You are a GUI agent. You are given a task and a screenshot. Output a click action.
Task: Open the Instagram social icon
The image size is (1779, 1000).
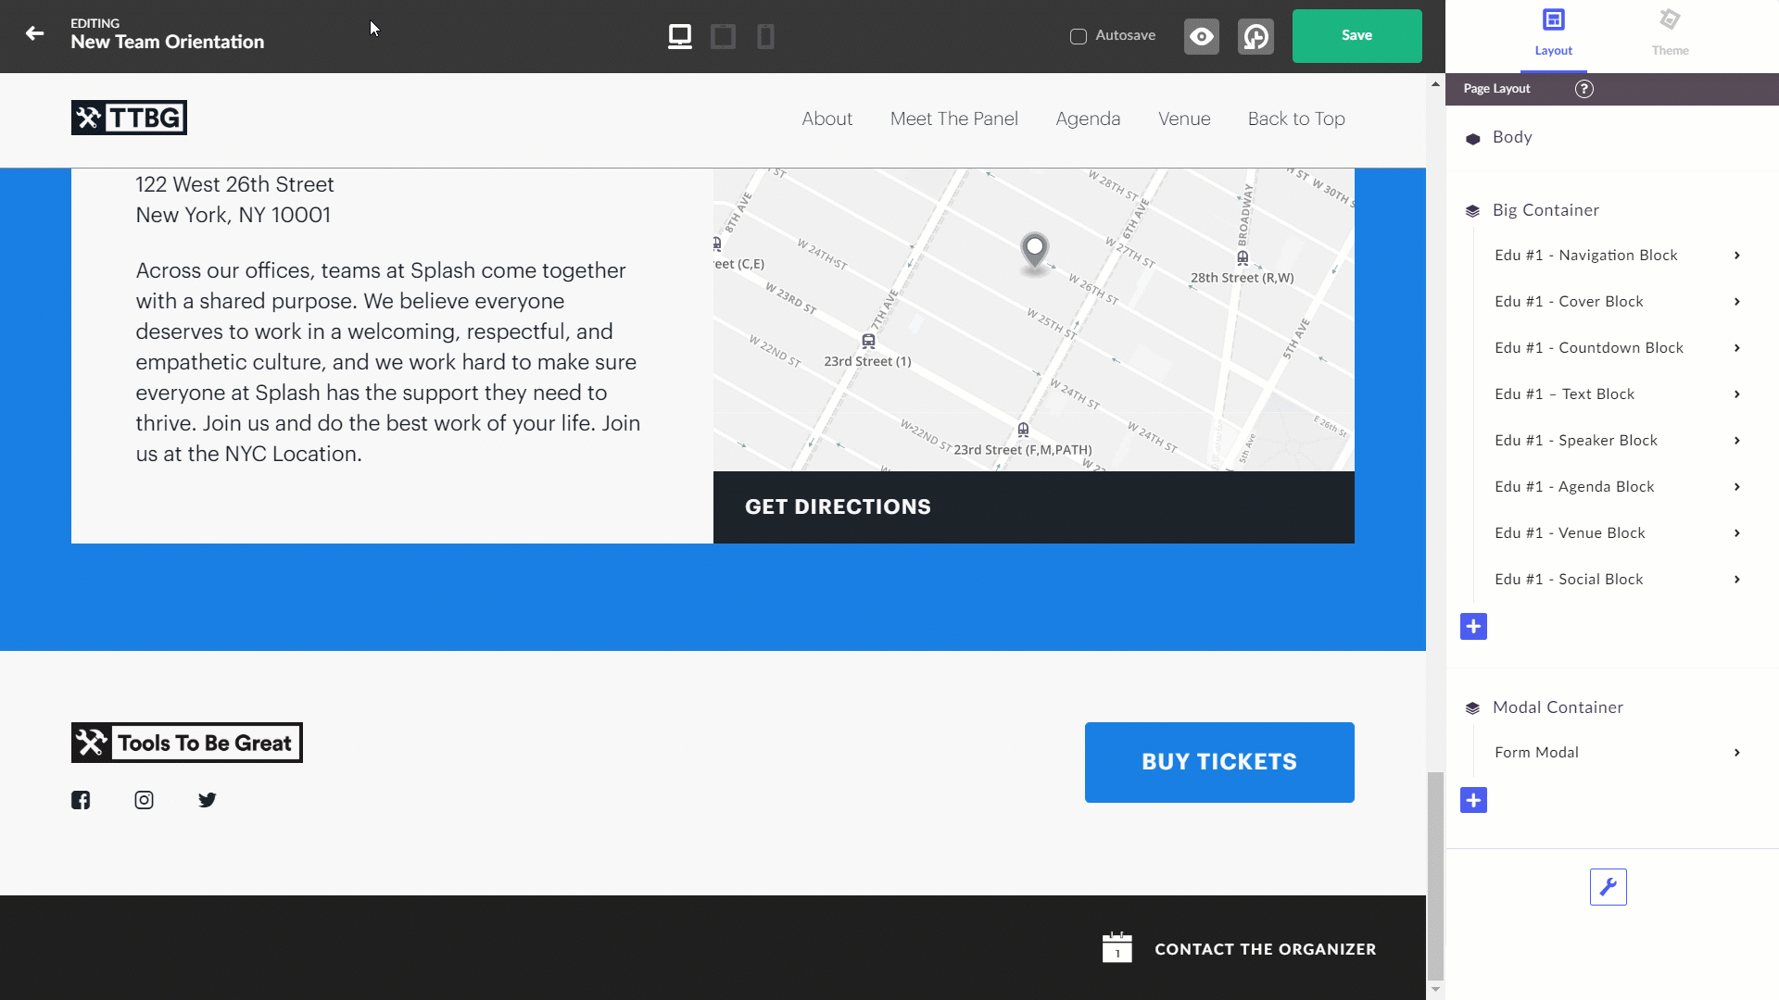[144, 800]
